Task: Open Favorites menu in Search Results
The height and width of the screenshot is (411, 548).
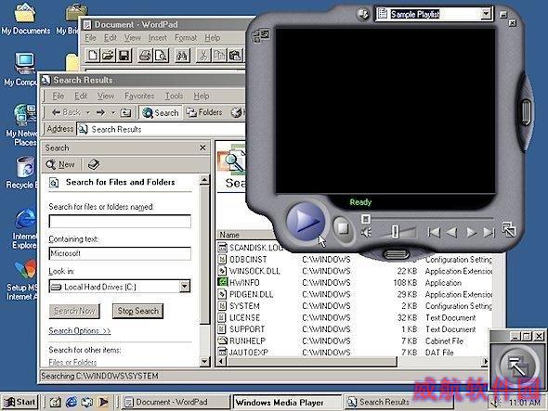Action: [139, 96]
